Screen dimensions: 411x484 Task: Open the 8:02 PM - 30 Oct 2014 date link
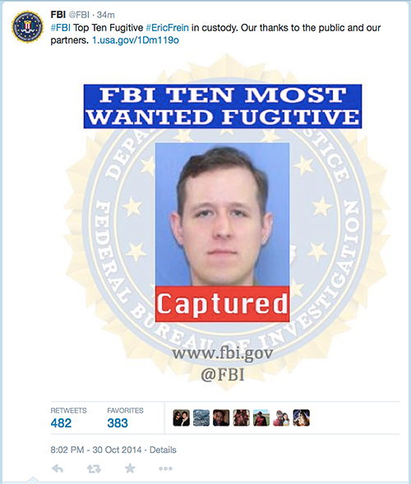pos(96,449)
